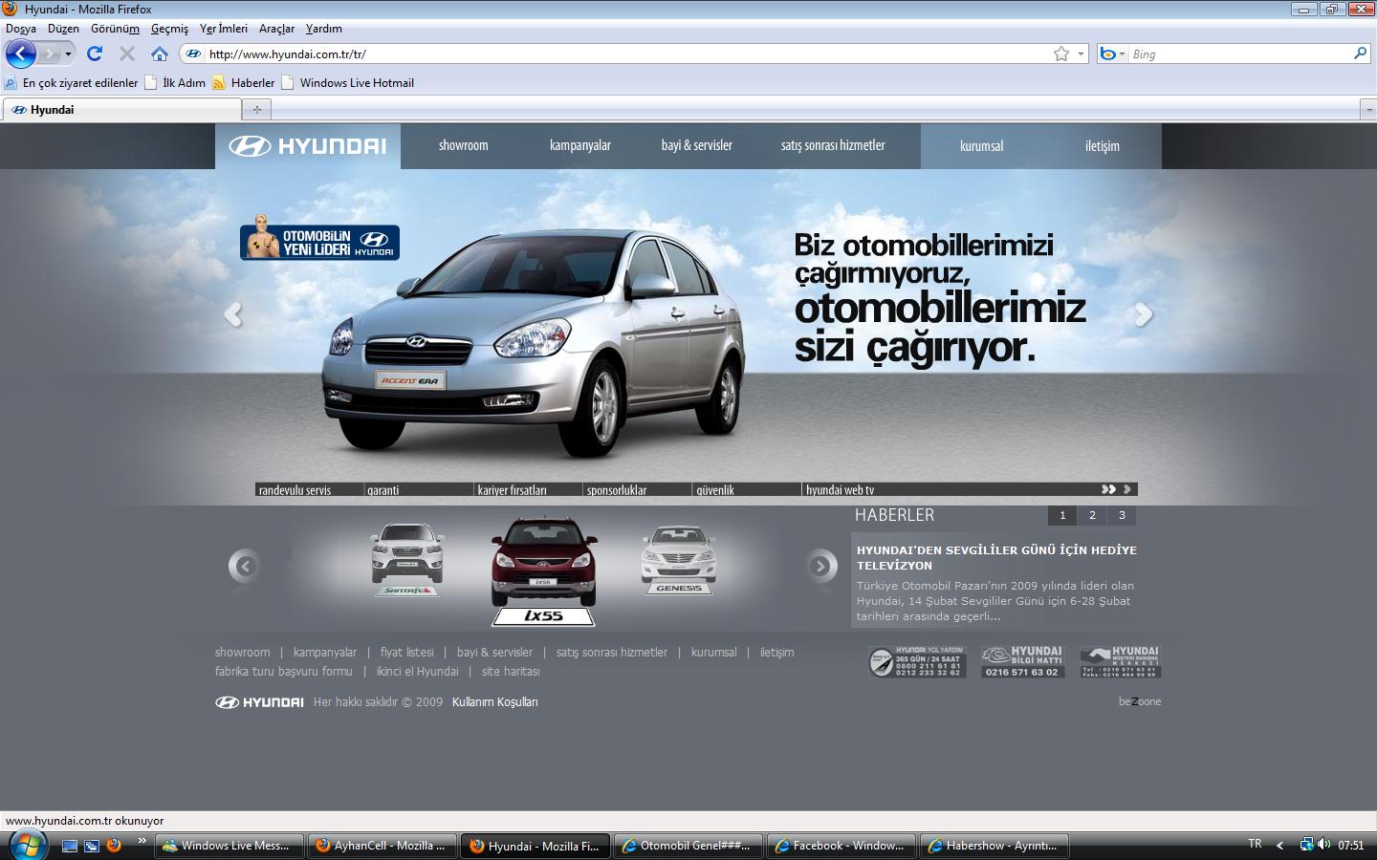This screenshot has width=1377, height=860.
Task: Switch to AyhanCell Mozilla taskbar window
Action: tap(382, 846)
